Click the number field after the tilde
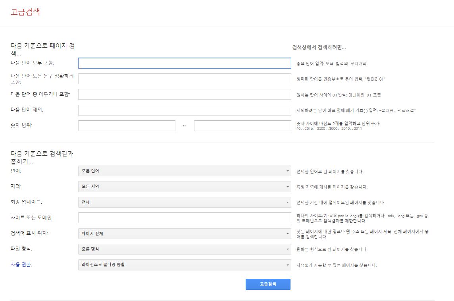Screen dimensions: 454x301 [x=242, y=125]
